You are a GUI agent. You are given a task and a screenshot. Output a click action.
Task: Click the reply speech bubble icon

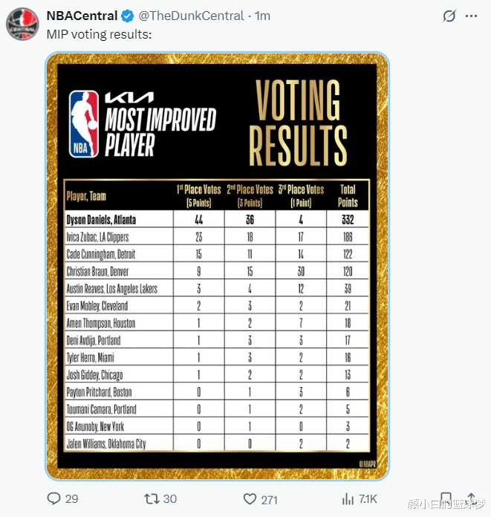pos(53,498)
